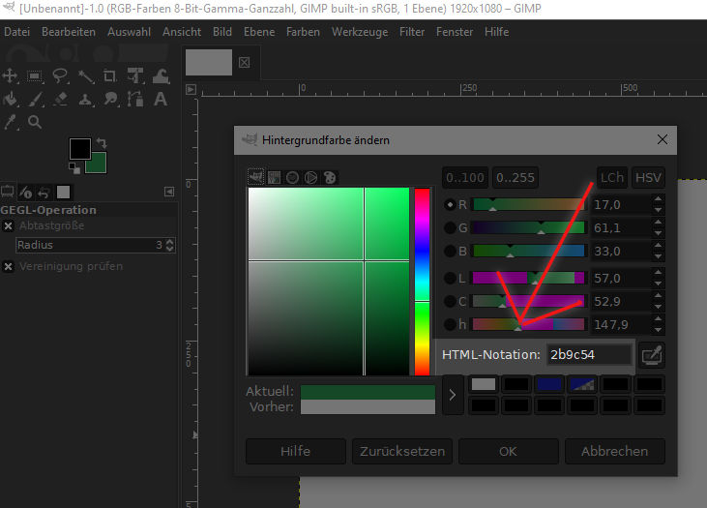Add current color to history with arrow button
Image resolution: width=707 pixels, height=508 pixels.
(453, 395)
